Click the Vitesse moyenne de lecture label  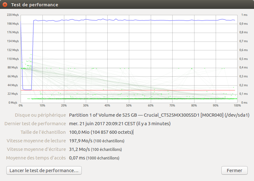[x=36, y=141]
